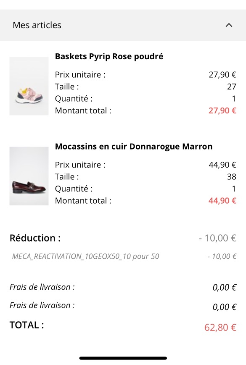
Task: Click the Taille value 27
Action: click(232, 87)
